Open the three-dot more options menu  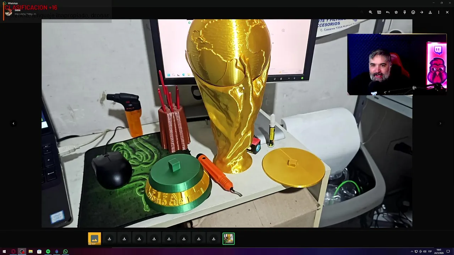(x=439, y=12)
